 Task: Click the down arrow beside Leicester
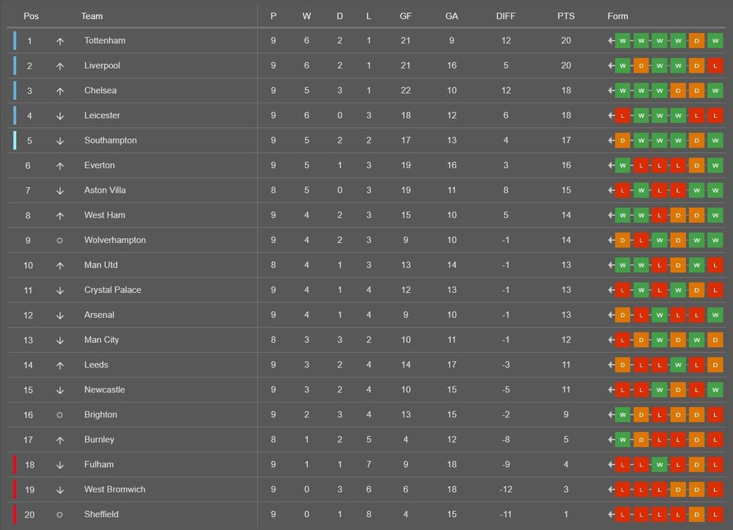[60, 116]
